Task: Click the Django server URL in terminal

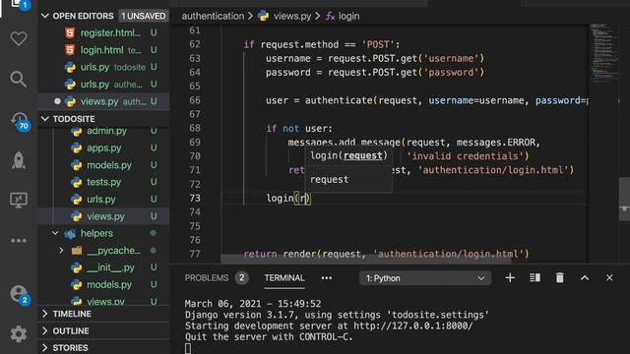Action: click(x=413, y=325)
